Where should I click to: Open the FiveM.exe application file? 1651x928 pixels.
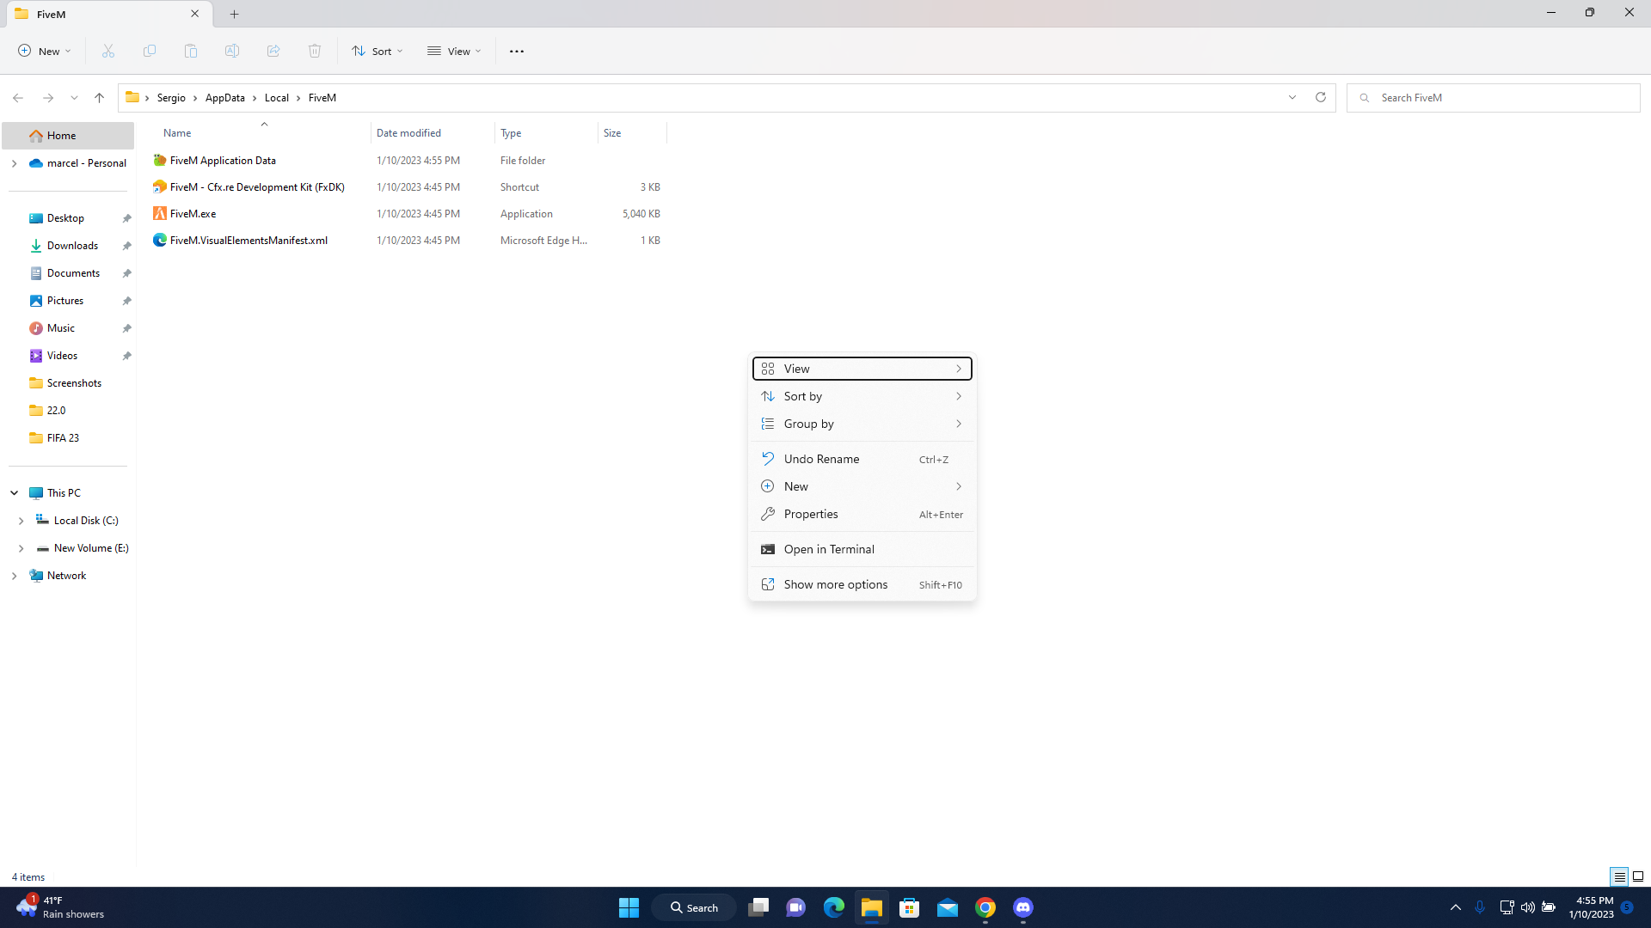point(193,213)
